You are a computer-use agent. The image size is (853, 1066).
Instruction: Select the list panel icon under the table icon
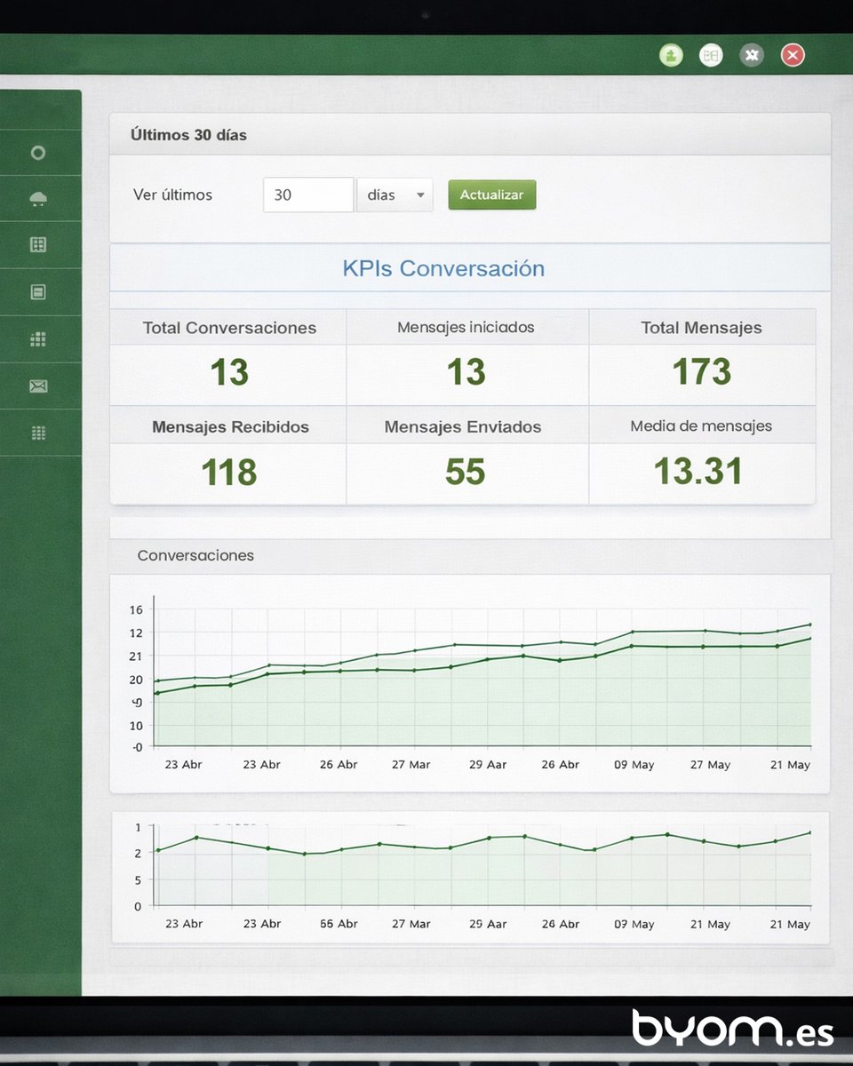click(x=38, y=291)
